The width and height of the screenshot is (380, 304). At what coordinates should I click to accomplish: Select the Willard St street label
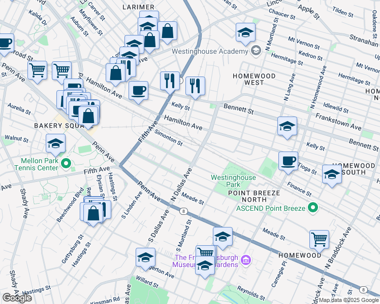click(x=147, y=282)
